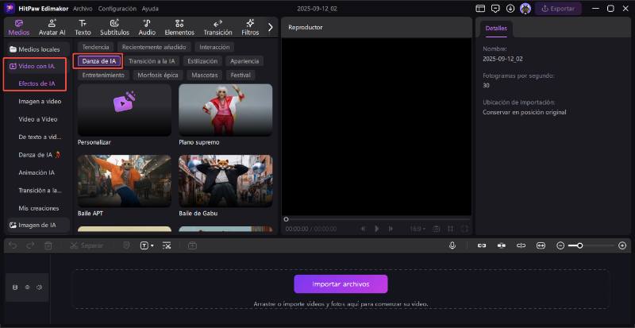Open the user avatar profile
635x328 pixels.
tap(525, 9)
